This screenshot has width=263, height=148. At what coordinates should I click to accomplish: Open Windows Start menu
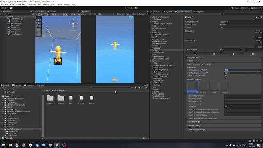(x=3, y=145)
